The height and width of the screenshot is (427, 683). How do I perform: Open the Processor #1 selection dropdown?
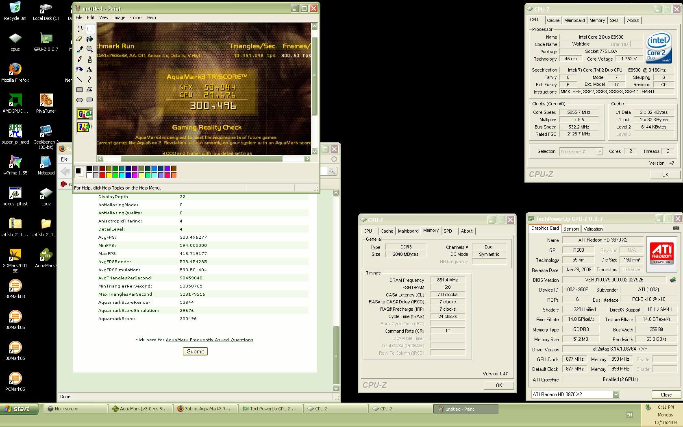coord(599,151)
